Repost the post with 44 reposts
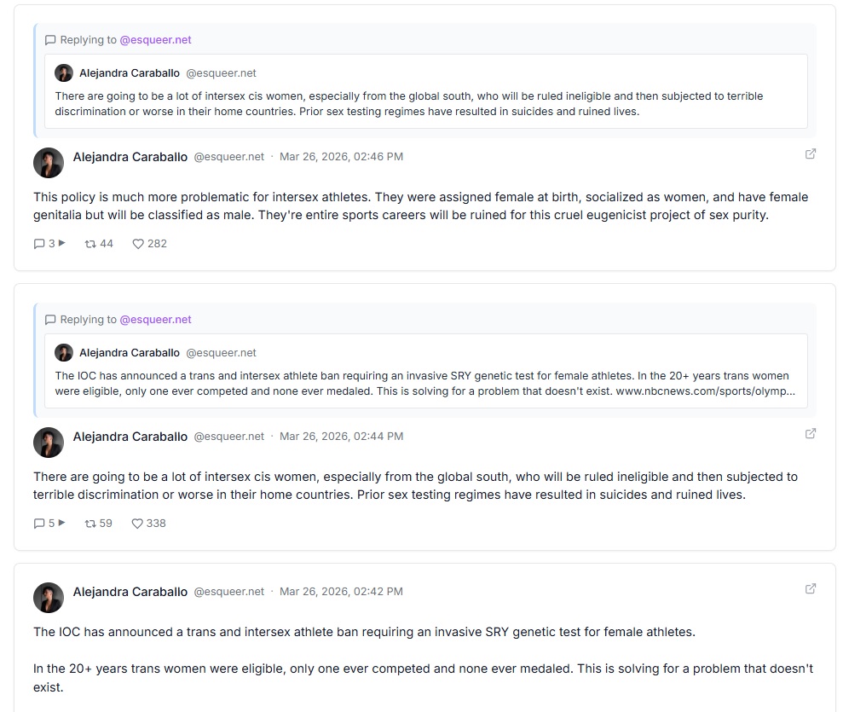843x712 pixels. pyautogui.click(x=90, y=244)
